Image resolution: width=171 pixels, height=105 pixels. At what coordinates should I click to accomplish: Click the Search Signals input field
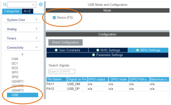click(x=62, y=71)
